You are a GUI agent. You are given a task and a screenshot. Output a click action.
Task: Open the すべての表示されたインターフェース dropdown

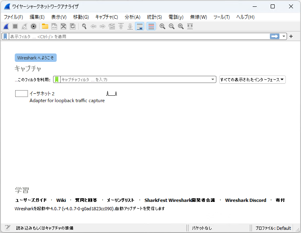(252, 80)
